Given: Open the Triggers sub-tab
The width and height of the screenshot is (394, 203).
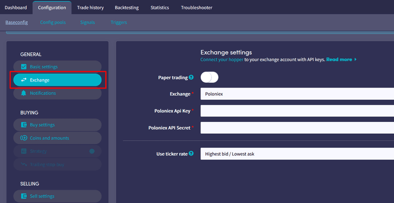Looking at the screenshot, I should pos(119,22).
